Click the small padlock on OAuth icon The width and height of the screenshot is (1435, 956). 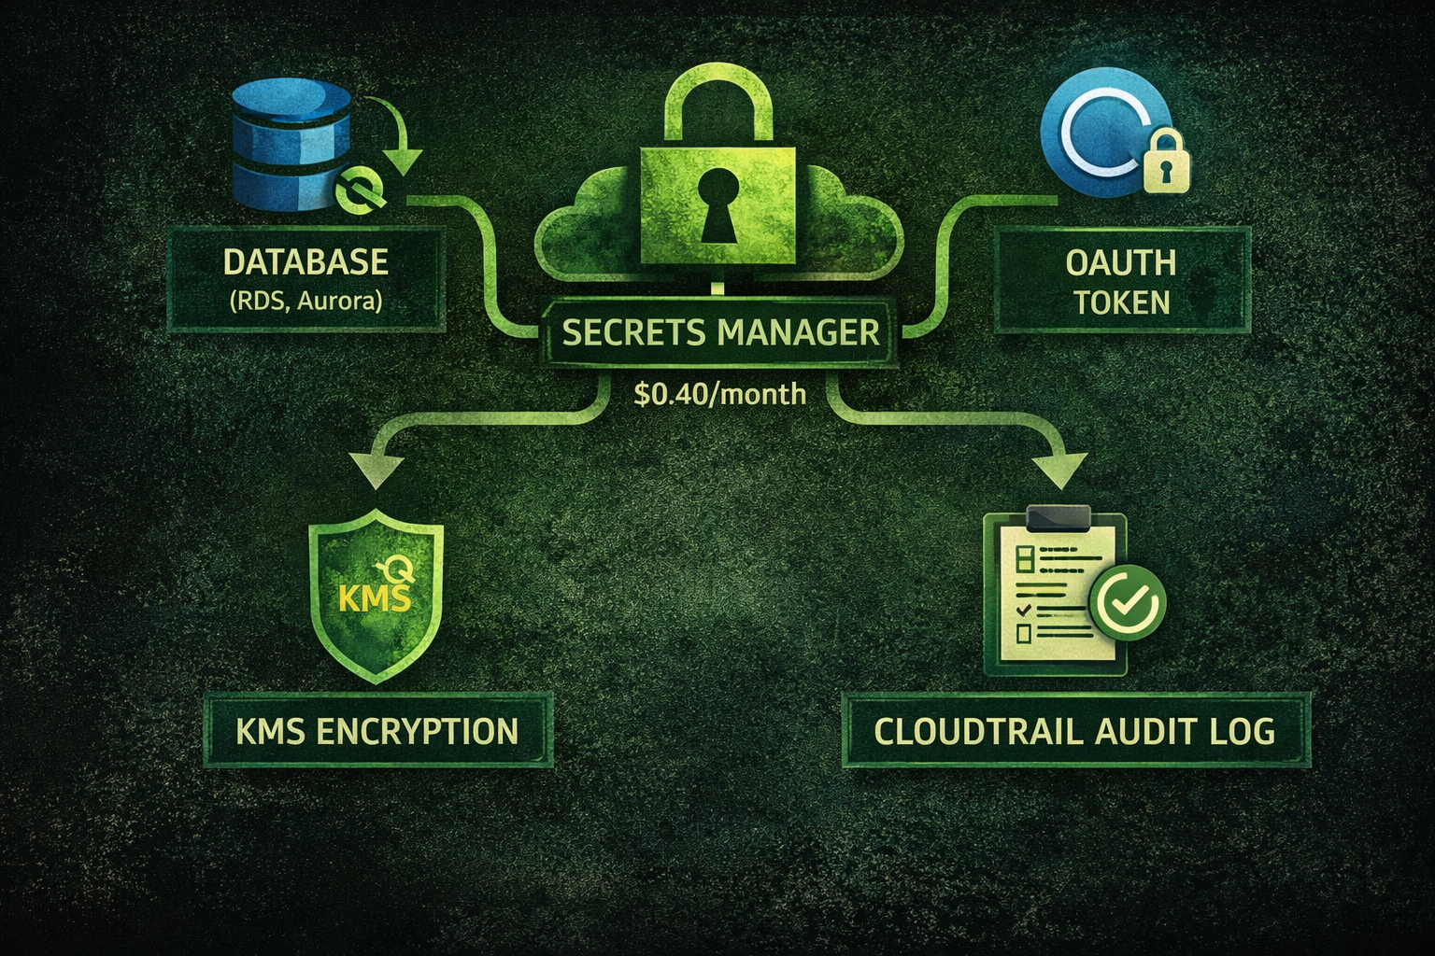tap(1166, 161)
